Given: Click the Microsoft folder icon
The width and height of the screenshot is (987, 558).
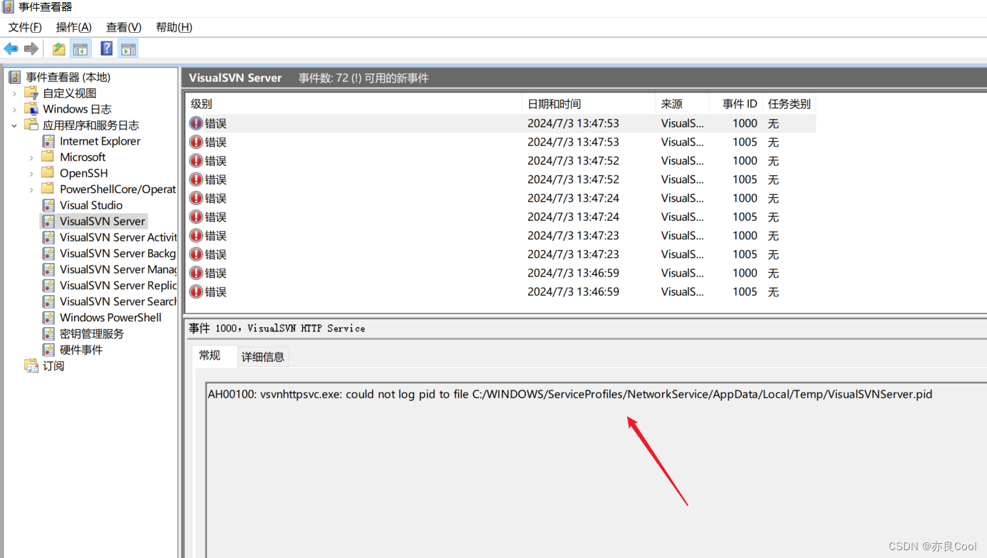Looking at the screenshot, I should [x=48, y=157].
